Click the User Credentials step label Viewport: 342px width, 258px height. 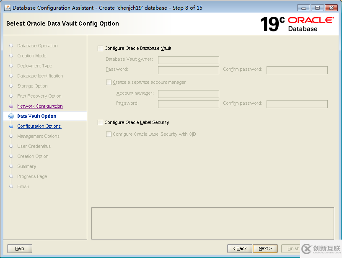[34, 146]
